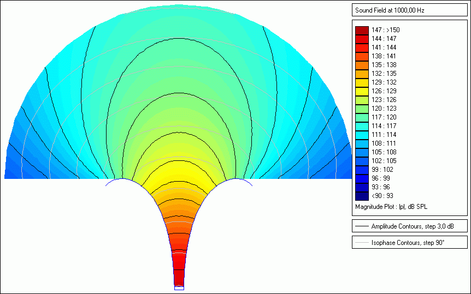This screenshot has height=294, width=471.
Task: Click the '99 : 102' legend range text
Action: 382,170
